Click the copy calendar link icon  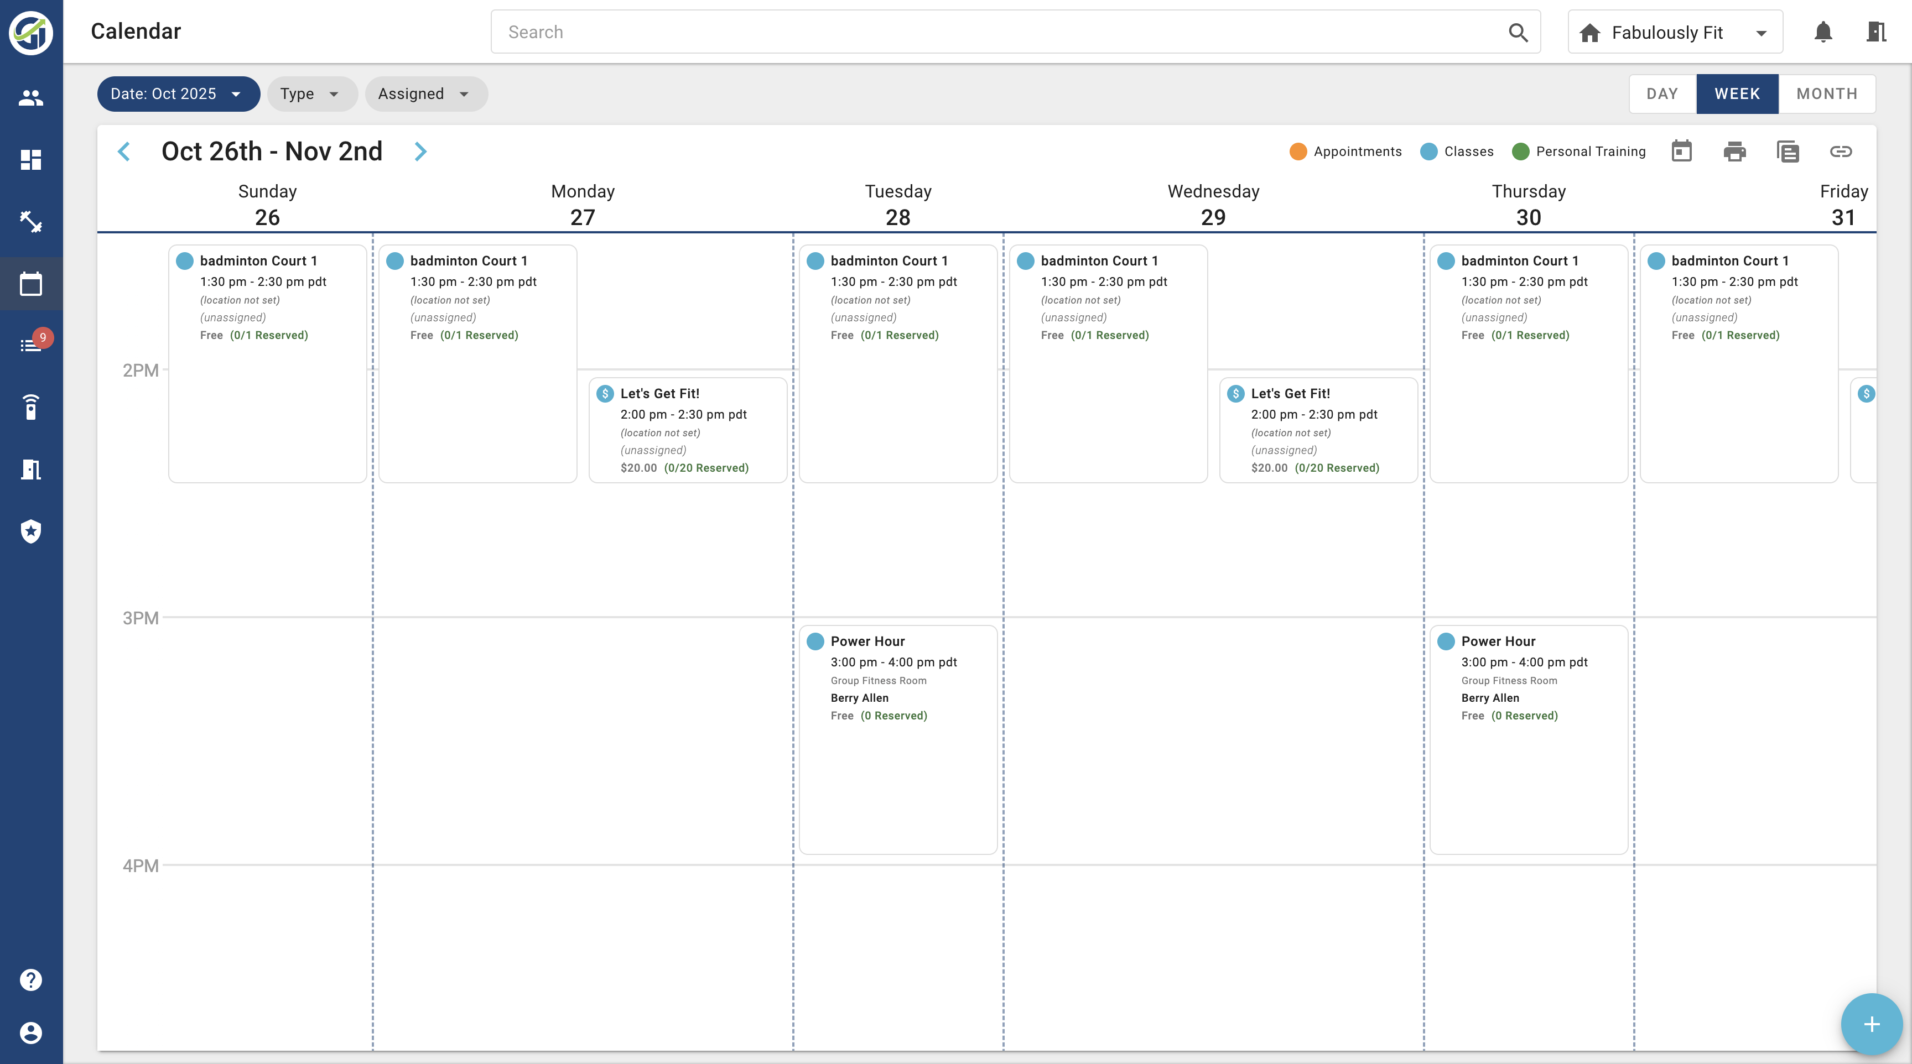click(x=1841, y=152)
